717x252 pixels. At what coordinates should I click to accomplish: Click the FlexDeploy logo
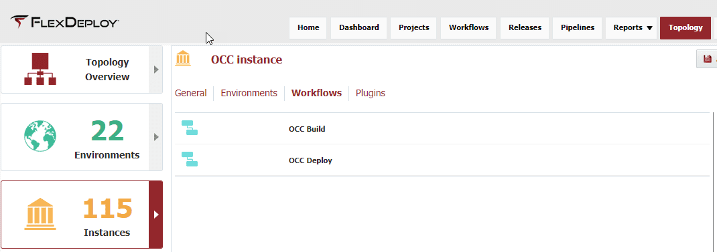tap(64, 22)
